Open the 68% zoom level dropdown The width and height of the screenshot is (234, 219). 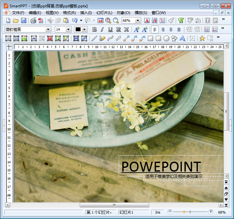[x=138, y=20]
